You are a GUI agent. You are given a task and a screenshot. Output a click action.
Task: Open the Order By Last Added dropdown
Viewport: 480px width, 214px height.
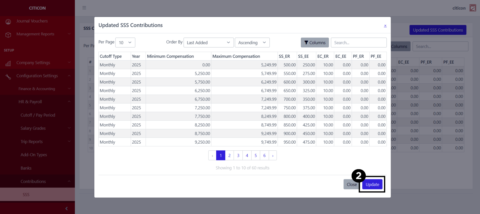[208, 43]
